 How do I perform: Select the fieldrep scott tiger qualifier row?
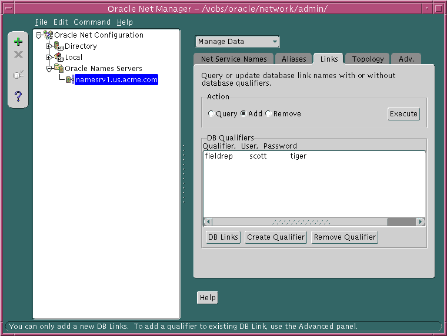(x=314, y=156)
